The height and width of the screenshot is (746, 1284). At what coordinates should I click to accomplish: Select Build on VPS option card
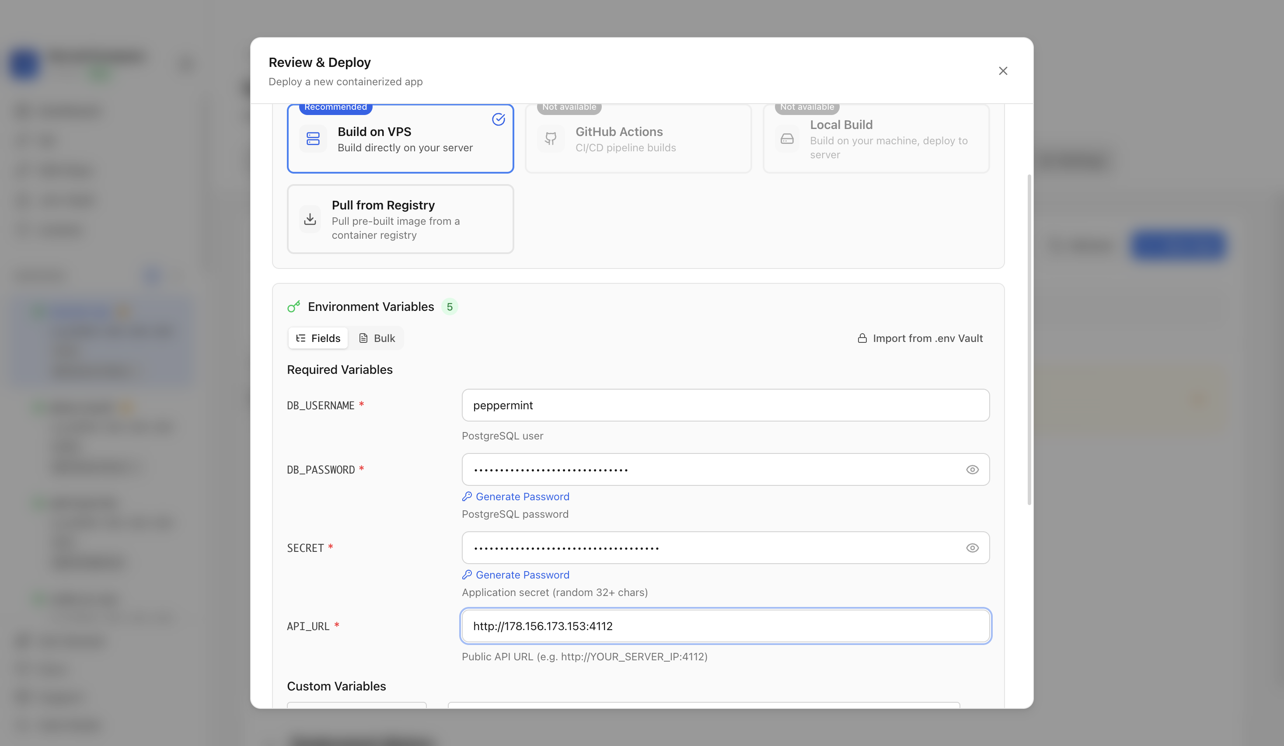pos(401,139)
